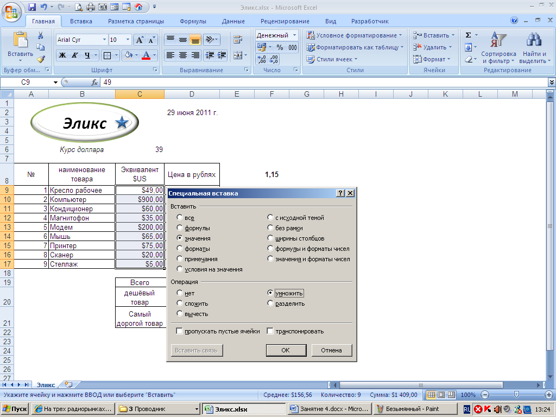Toggle underline Ч formatting
556x417 pixels.
point(87,55)
